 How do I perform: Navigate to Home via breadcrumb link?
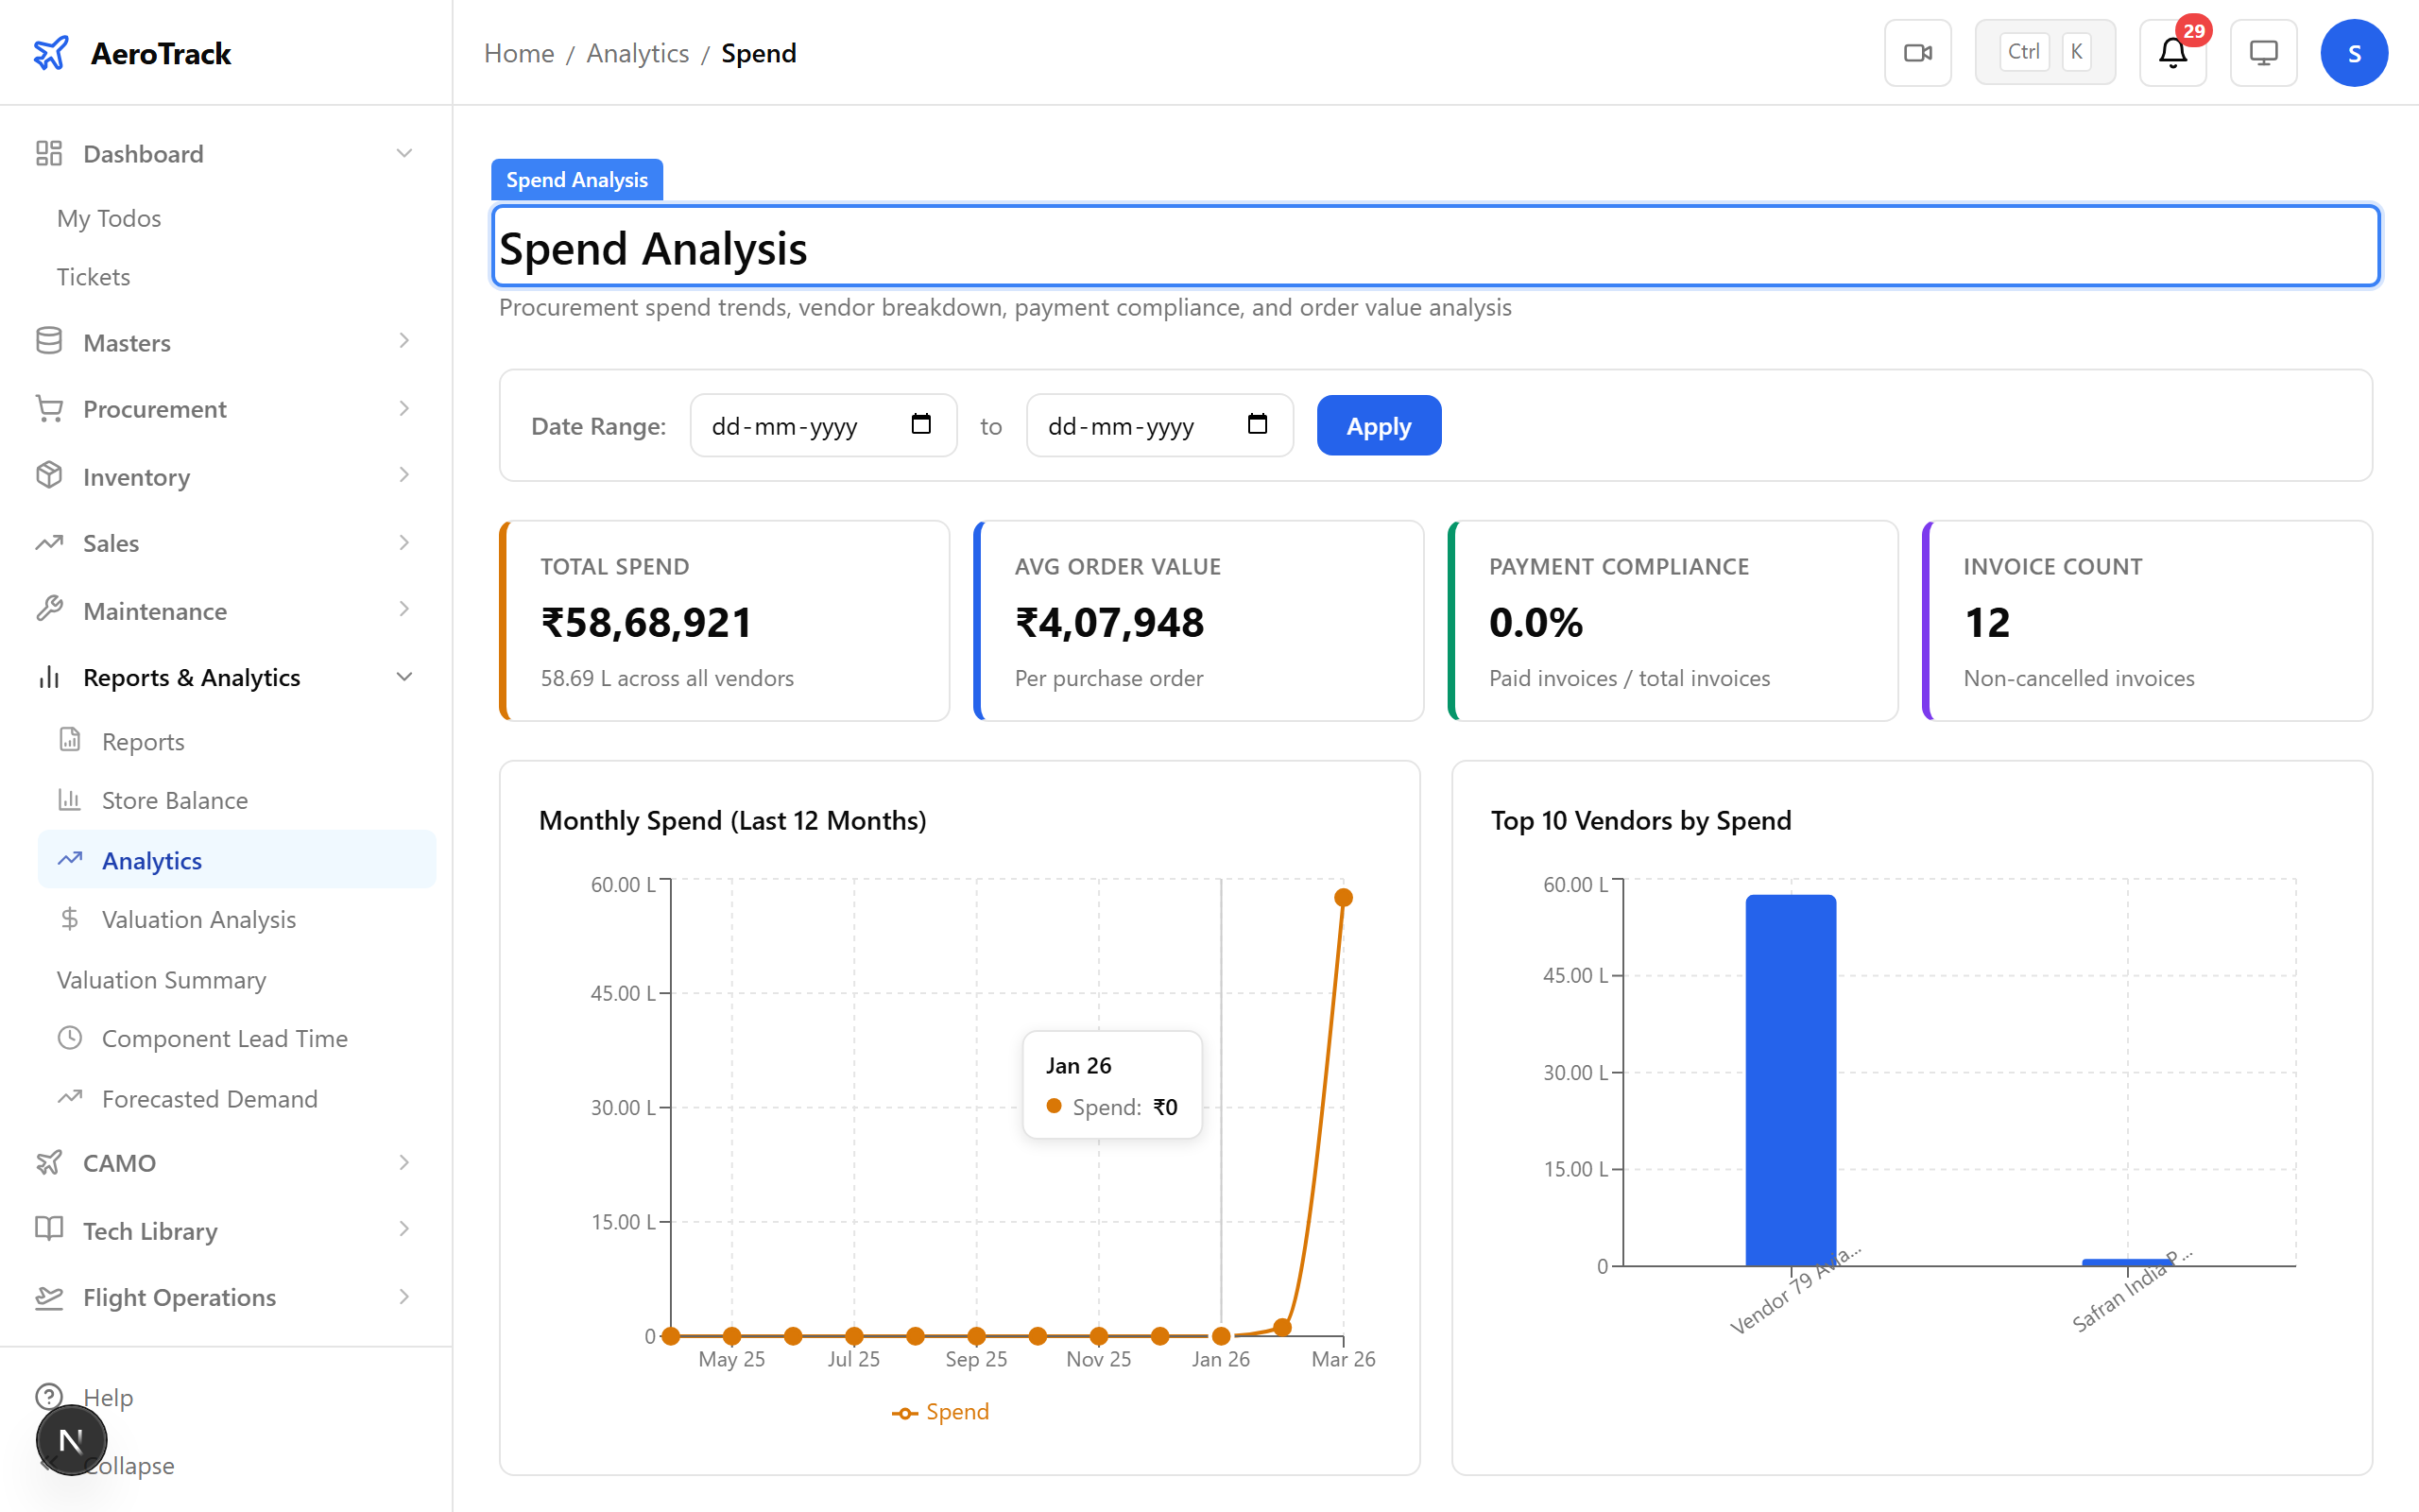[x=518, y=52]
